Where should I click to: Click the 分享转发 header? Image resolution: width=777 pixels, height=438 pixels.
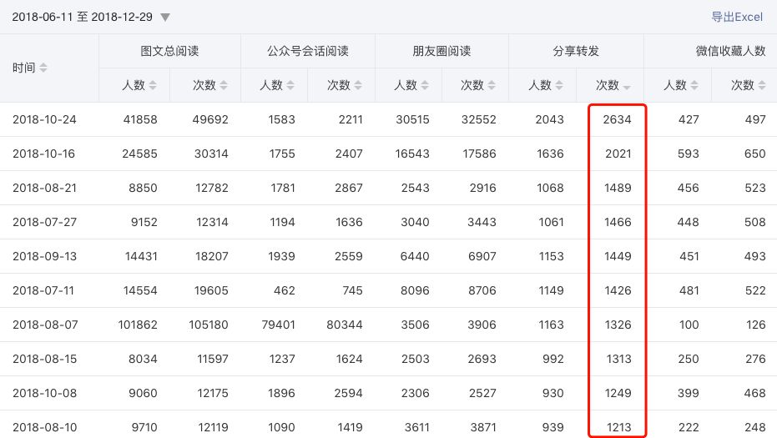[576, 51]
